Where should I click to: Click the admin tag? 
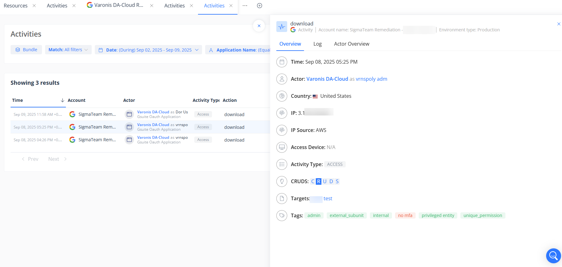coord(314,215)
